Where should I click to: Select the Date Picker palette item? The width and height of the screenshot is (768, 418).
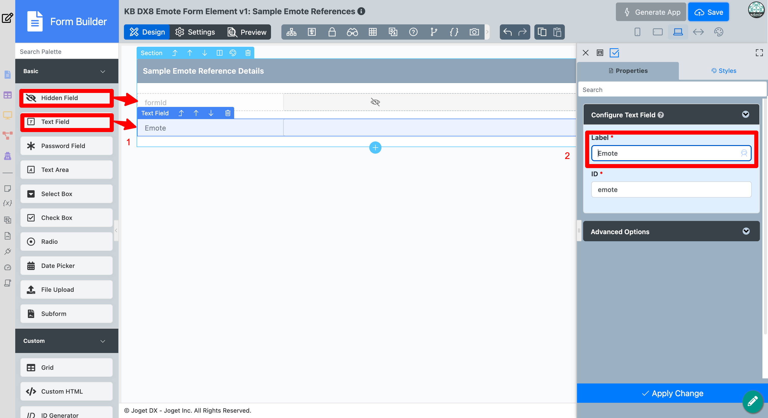[67, 266]
